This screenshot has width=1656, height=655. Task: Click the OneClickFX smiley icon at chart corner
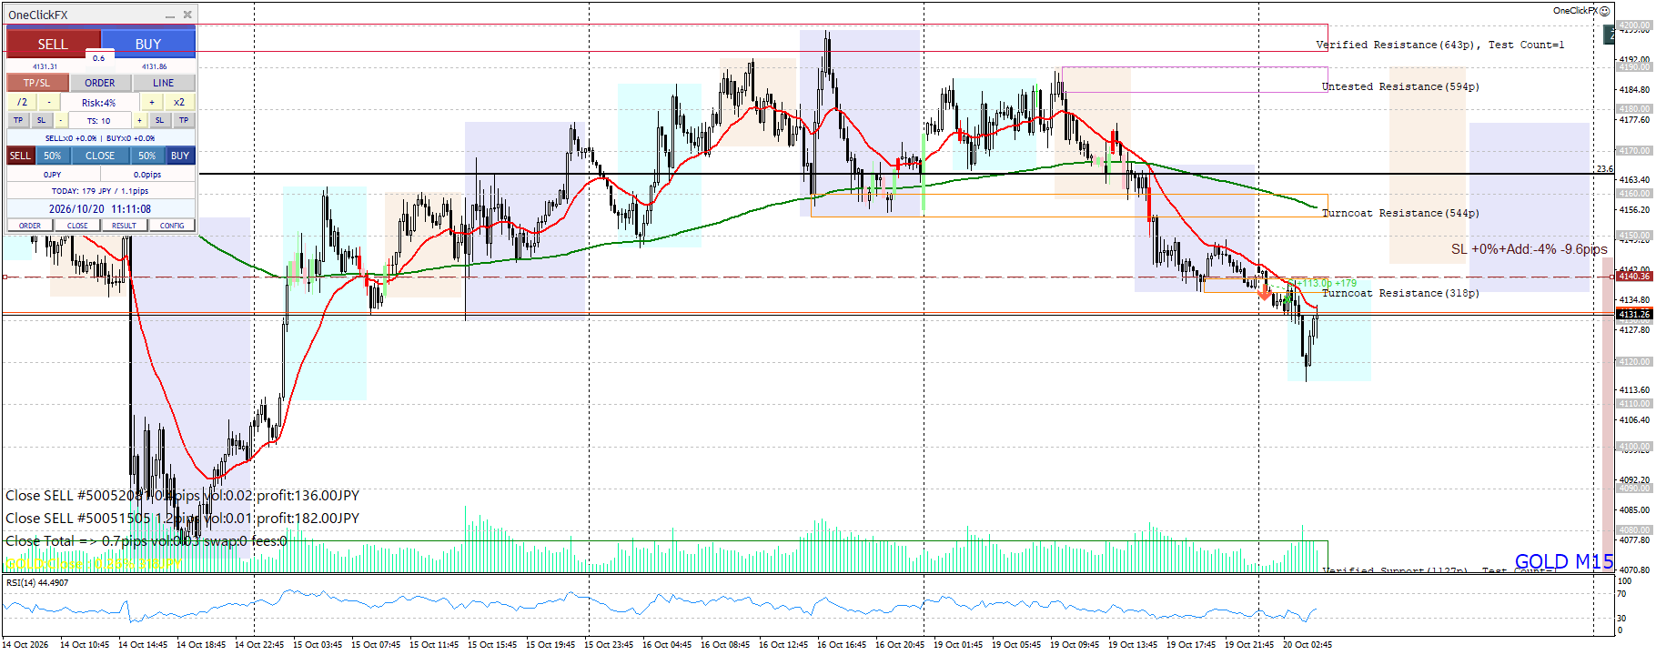click(x=1605, y=11)
